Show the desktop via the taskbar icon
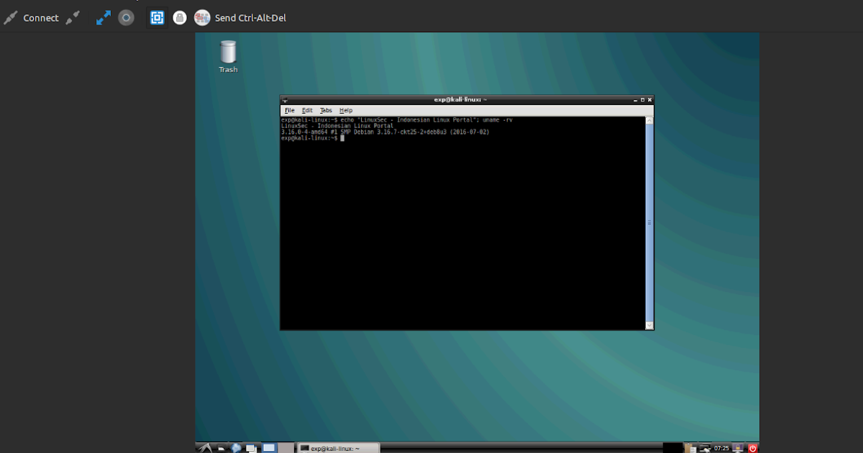 pyautogui.click(x=268, y=447)
